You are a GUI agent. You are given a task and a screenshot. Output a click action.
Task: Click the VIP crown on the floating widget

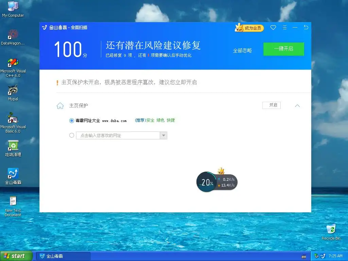pos(221,171)
